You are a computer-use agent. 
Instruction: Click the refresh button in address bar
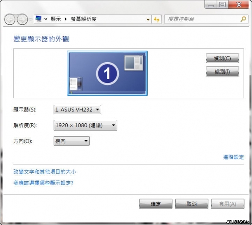pyautogui.click(x=157, y=19)
